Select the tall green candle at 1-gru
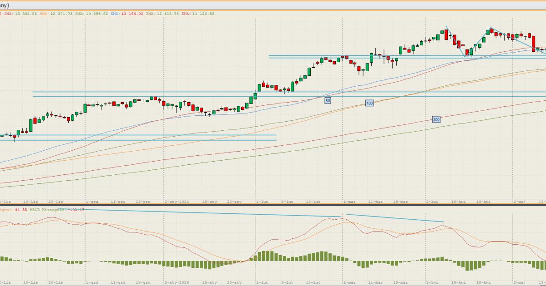The image size is (546, 286). pyautogui.click(x=85, y=108)
